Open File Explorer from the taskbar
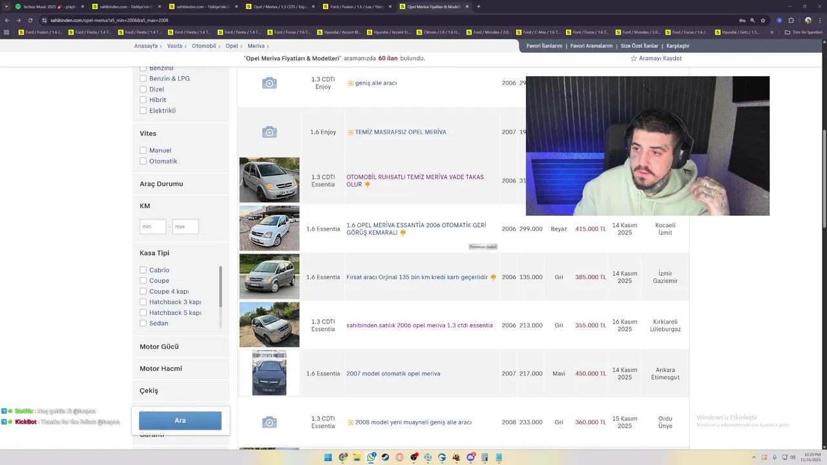The image size is (827, 465). (357, 457)
